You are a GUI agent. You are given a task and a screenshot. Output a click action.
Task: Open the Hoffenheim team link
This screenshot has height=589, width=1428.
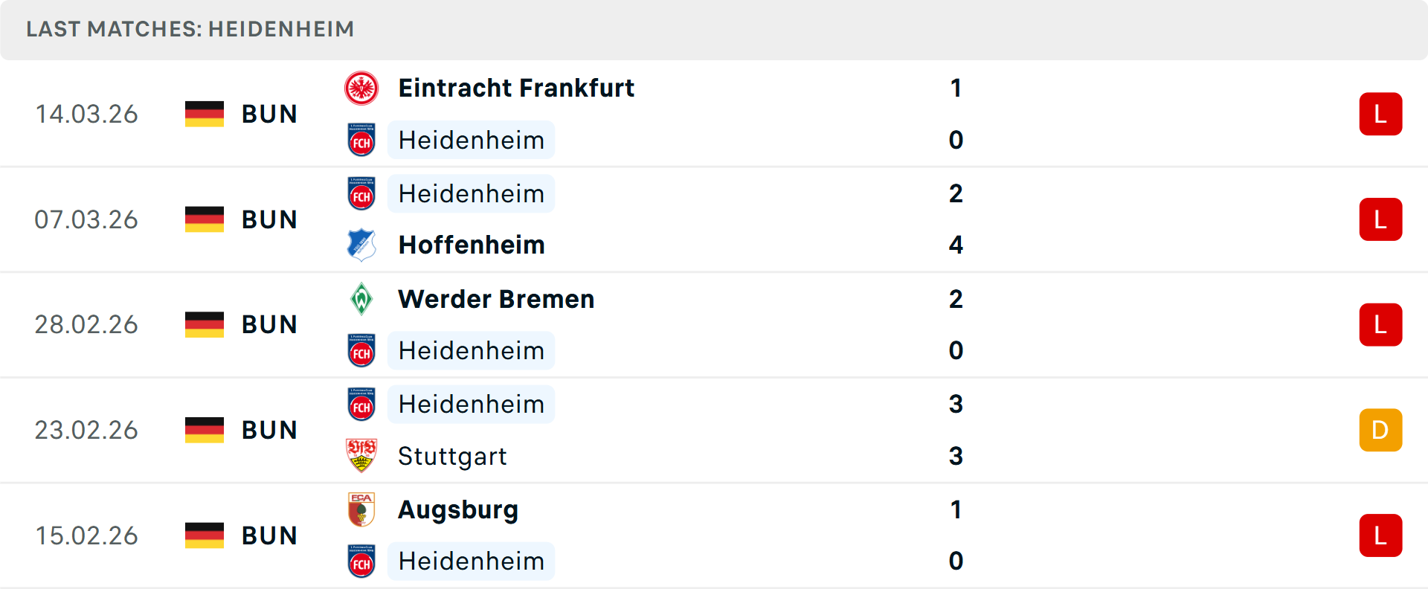[472, 245]
